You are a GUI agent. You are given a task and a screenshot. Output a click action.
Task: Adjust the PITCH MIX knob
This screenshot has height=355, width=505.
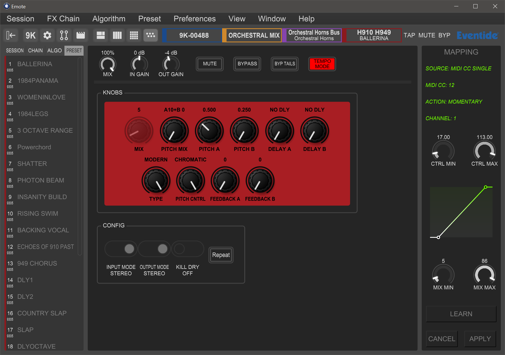click(x=174, y=130)
